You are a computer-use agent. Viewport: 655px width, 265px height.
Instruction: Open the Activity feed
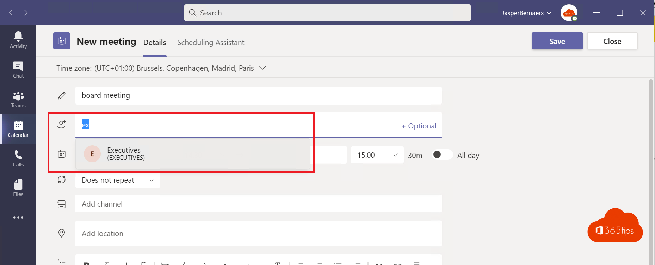[x=18, y=40]
